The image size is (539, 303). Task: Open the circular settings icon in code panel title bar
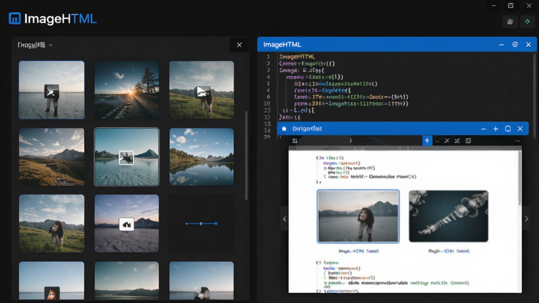[x=515, y=44]
